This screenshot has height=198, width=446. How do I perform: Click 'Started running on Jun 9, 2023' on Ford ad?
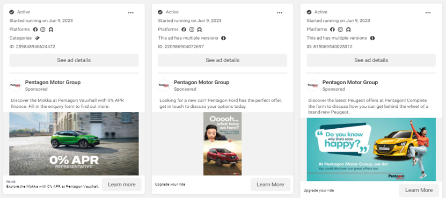pyautogui.click(x=189, y=20)
